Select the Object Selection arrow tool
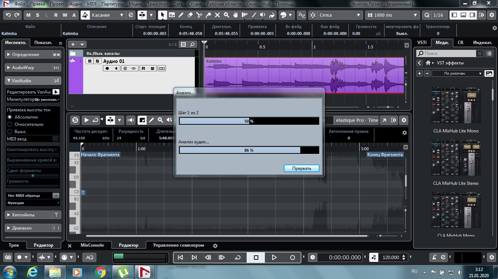The image size is (498, 279). pyautogui.click(x=163, y=15)
